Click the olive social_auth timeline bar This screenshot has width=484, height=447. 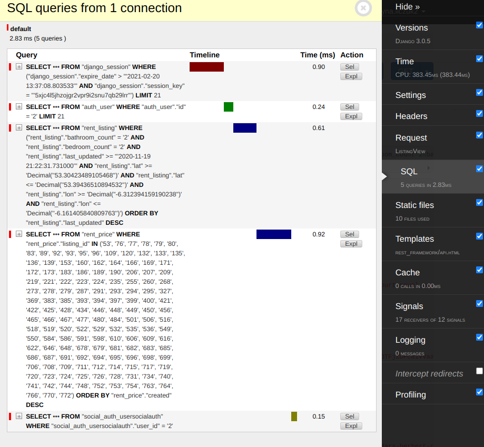tap(294, 416)
